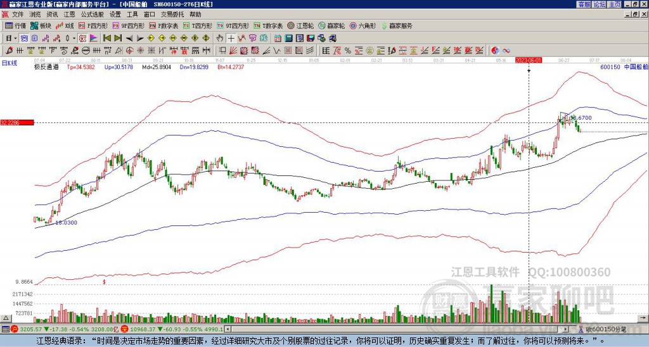Open the T四方形 tool
649x347 pixels.
click(x=198, y=25)
